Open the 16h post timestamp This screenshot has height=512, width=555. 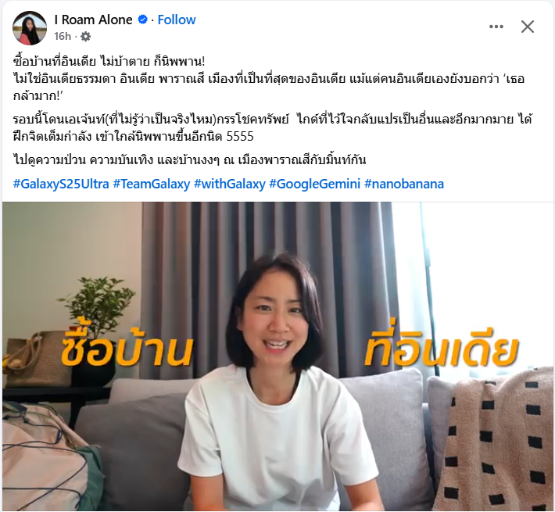[x=63, y=36]
